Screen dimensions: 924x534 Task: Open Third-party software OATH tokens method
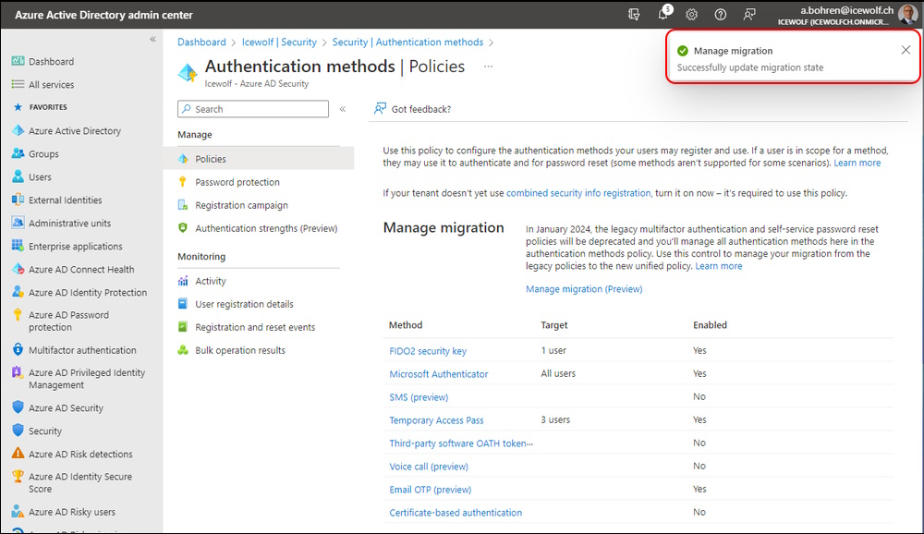(461, 443)
